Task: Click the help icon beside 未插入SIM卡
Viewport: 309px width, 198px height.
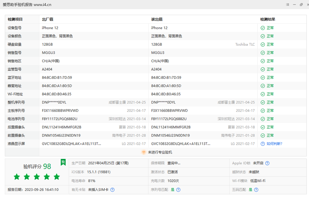Action: coord(112,190)
